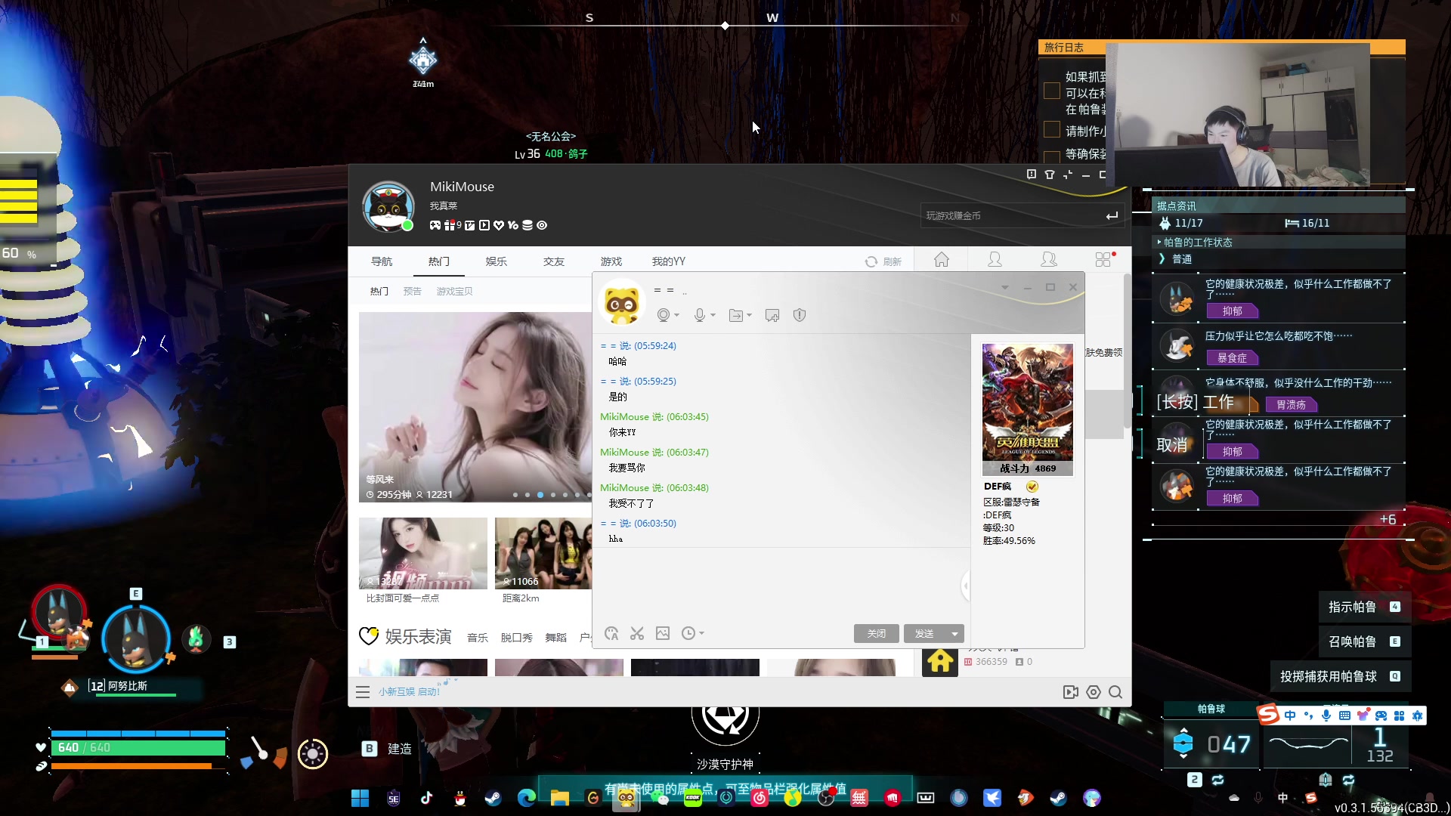Click the 发送 send button

pyautogui.click(x=924, y=634)
